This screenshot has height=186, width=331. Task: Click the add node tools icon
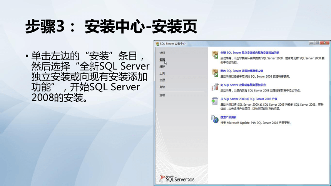[x=215, y=87]
